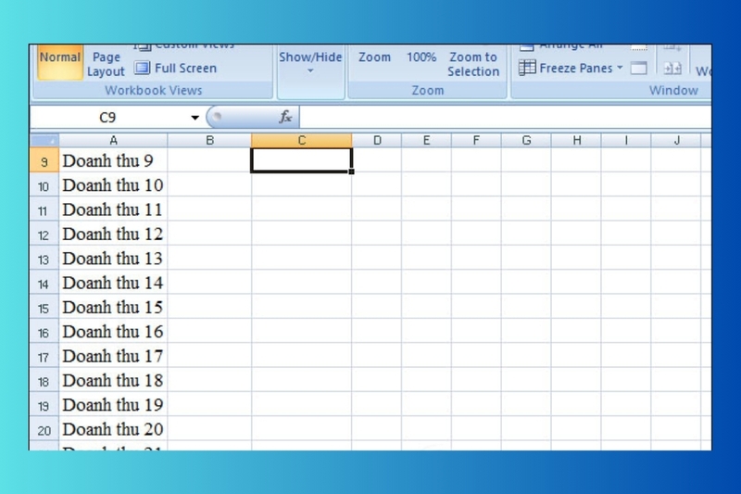Select column J header

point(677,140)
